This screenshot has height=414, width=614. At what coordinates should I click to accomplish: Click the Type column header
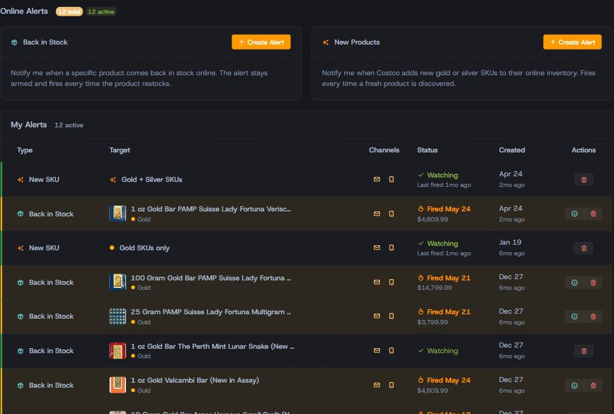(x=24, y=150)
